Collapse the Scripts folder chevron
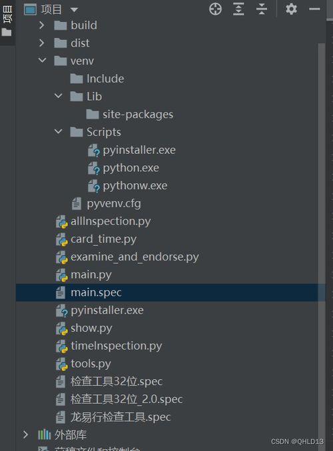This screenshot has height=451, width=333. (x=58, y=132)
